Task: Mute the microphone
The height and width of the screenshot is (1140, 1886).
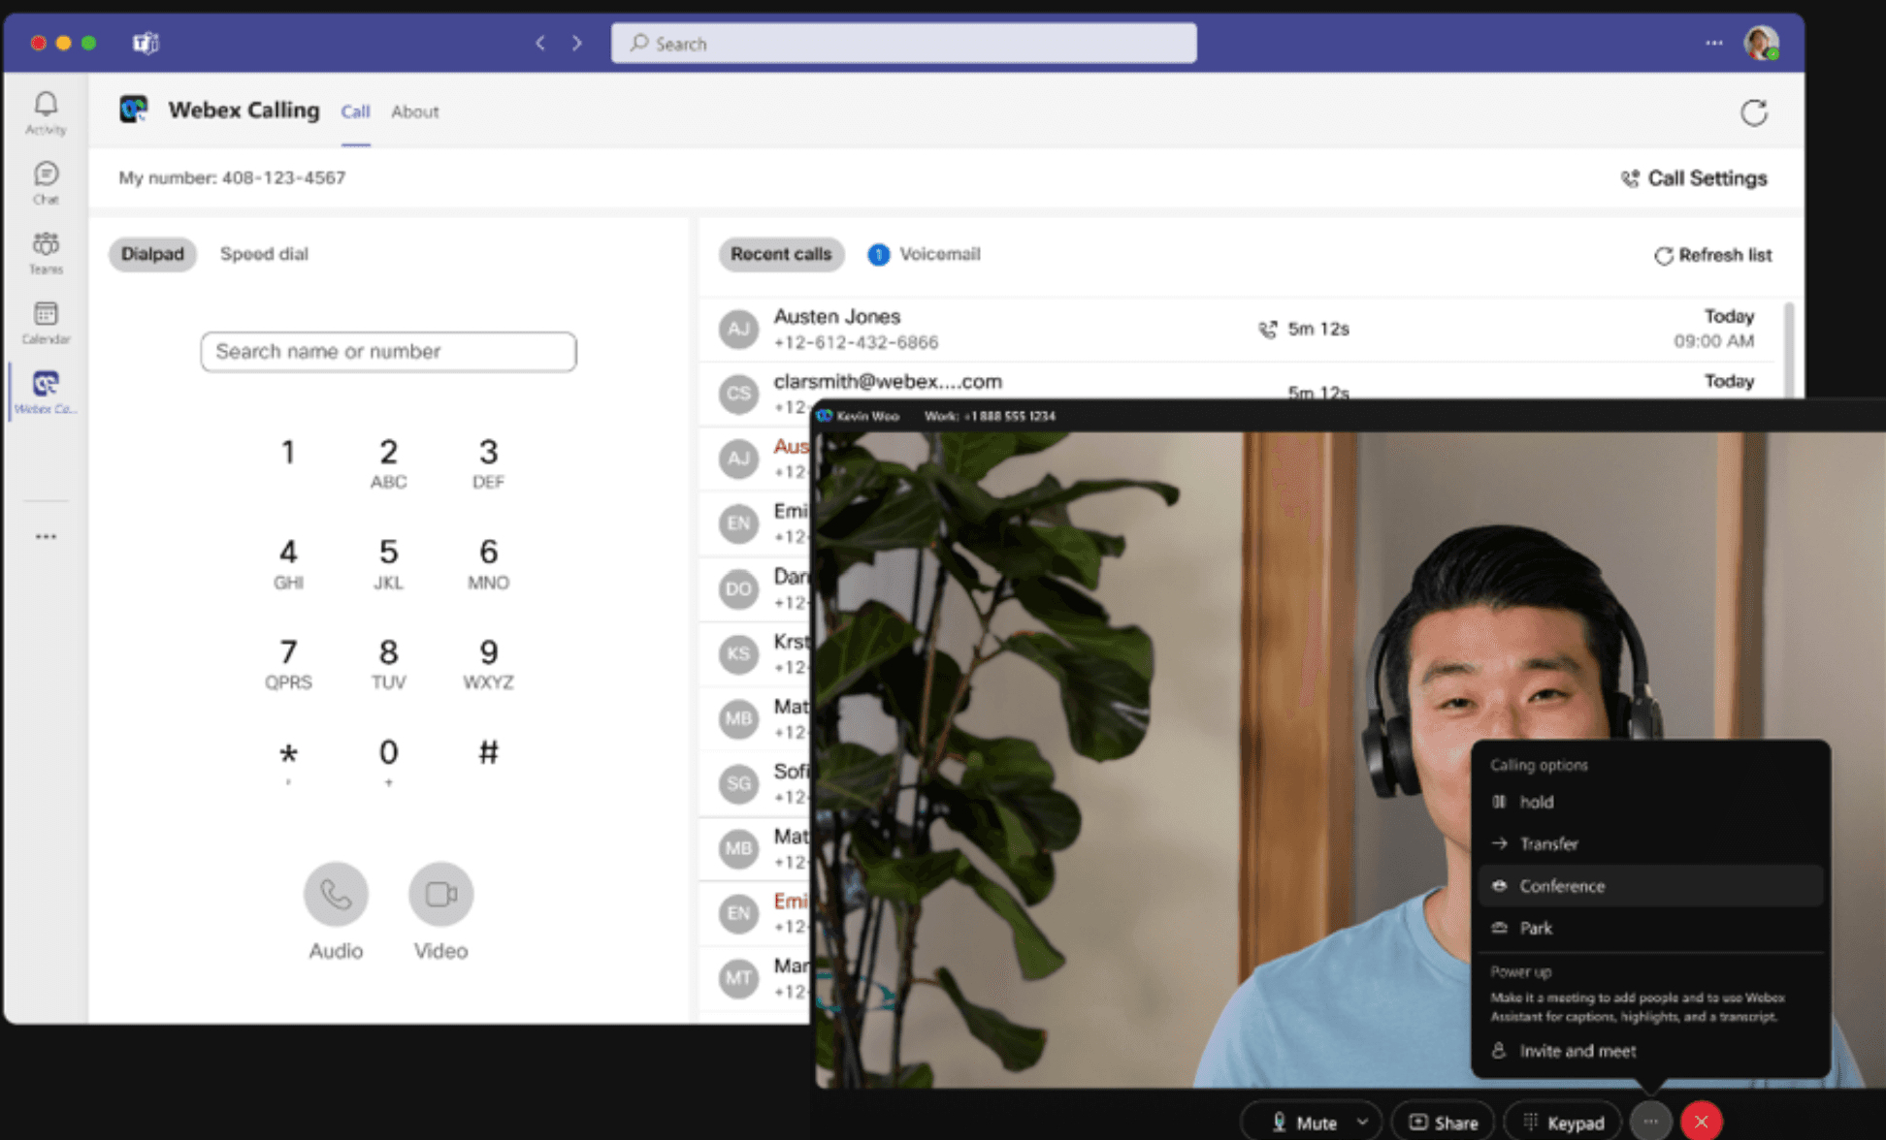Action: (1304, 1123)
